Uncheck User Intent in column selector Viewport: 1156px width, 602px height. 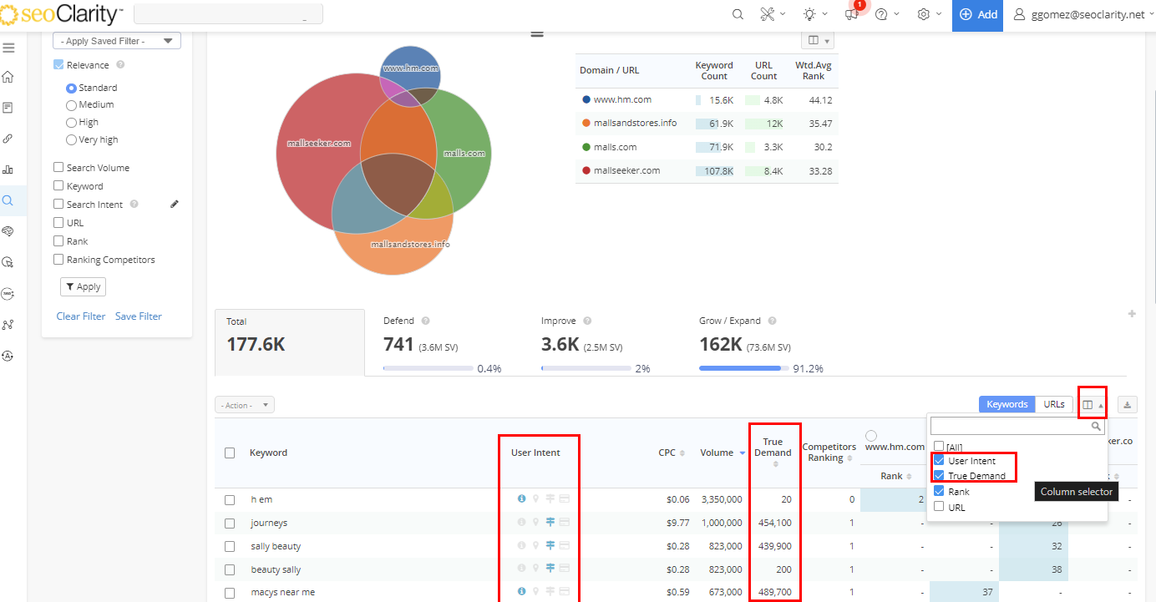coord(940,461)
